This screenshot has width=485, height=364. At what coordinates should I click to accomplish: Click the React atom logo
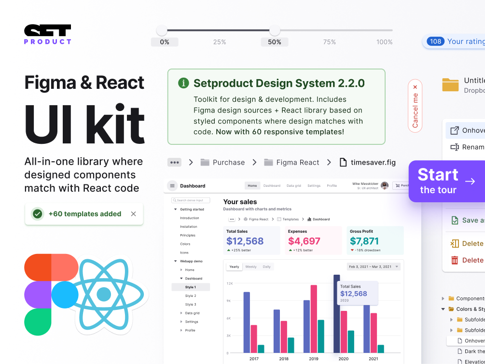(x=104, y=294)
